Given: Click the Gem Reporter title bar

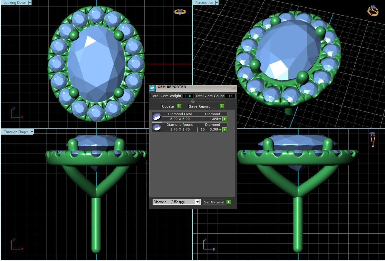Looking at the screenshot, I should [193, 88].
